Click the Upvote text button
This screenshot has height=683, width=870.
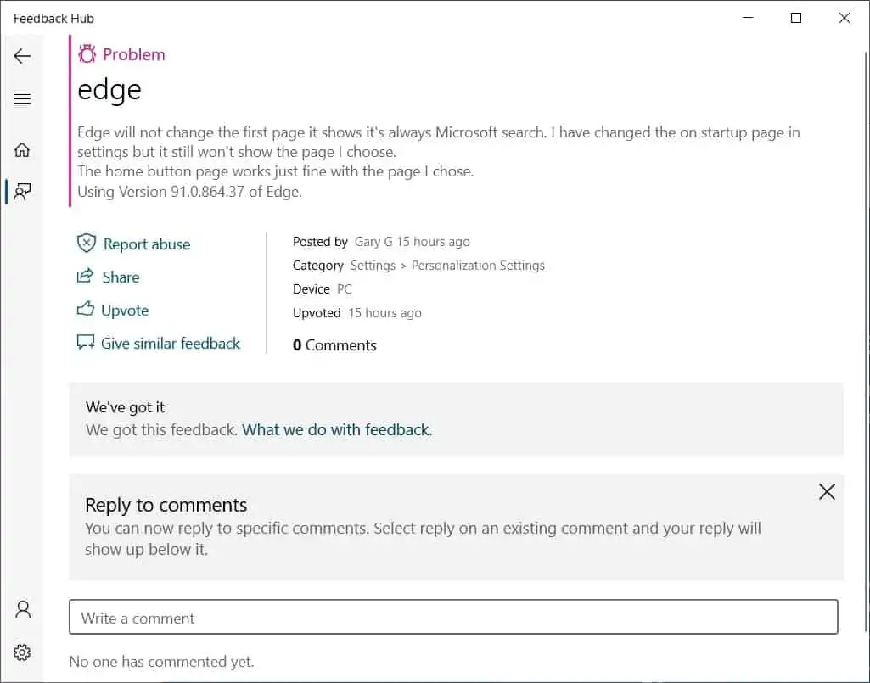click(x=125, y=311)
